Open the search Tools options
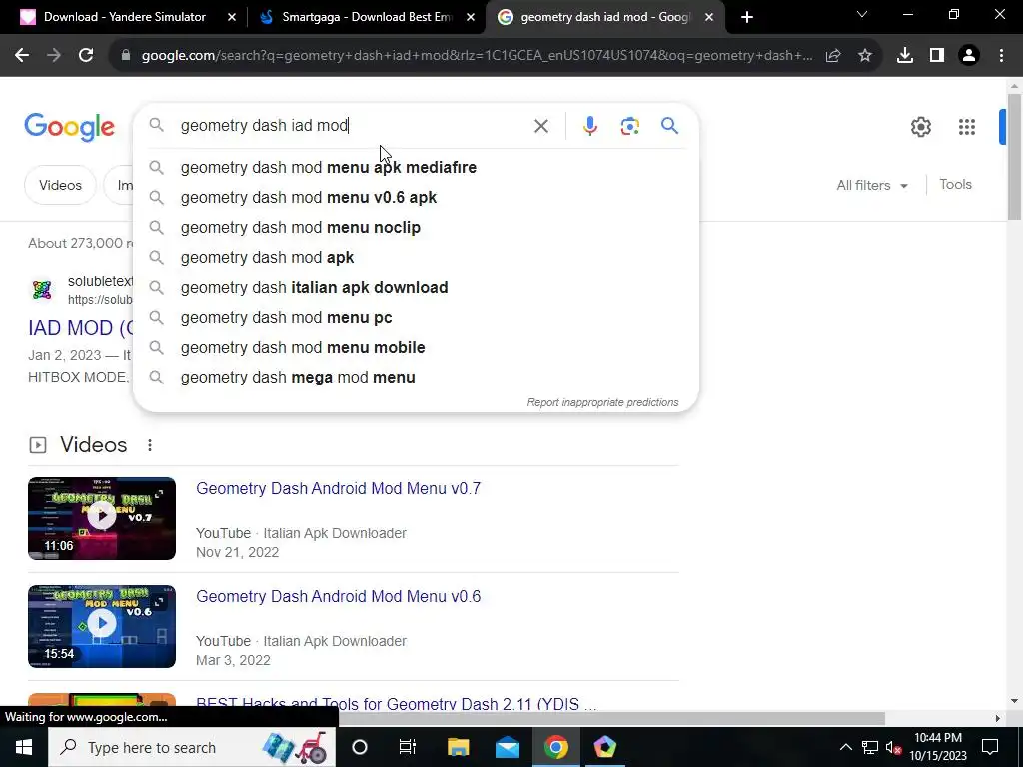The width and height of the screenshot is (1023, 767). (x=955, y=185)
